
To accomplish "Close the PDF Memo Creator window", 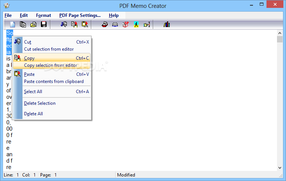I will 275,5.
